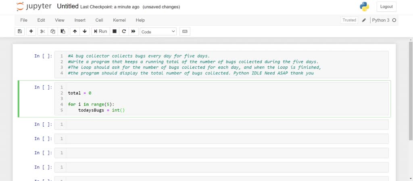Click the Untitled notebook name to rename
Image resolution: width=413 pixels, height=181 pixels.
click(x=68, y=6)
